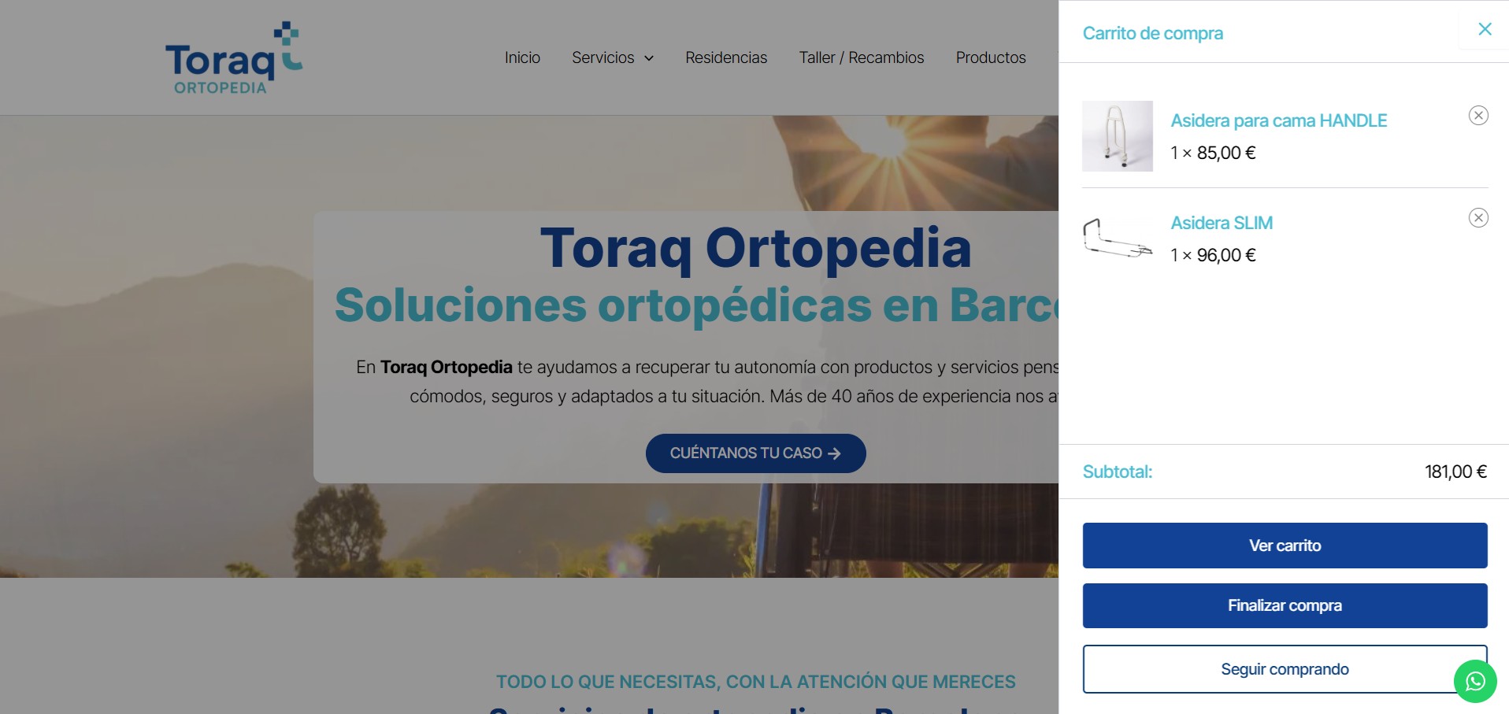Remove Asidera SLIM from cart
This screenshot has height=714, width=1509.
pyautogui.click(x=1478, y=218)
